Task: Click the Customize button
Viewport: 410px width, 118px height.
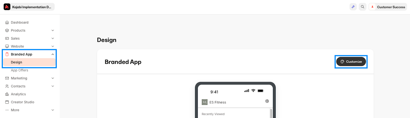Action: tap(351, 62)
